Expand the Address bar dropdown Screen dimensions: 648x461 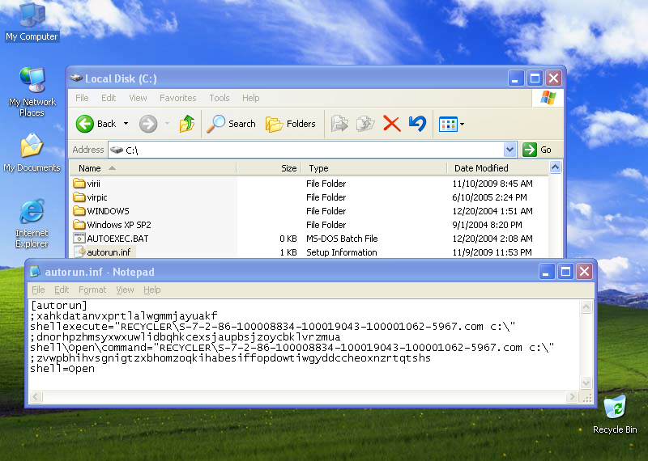click(x=510, y=150)
